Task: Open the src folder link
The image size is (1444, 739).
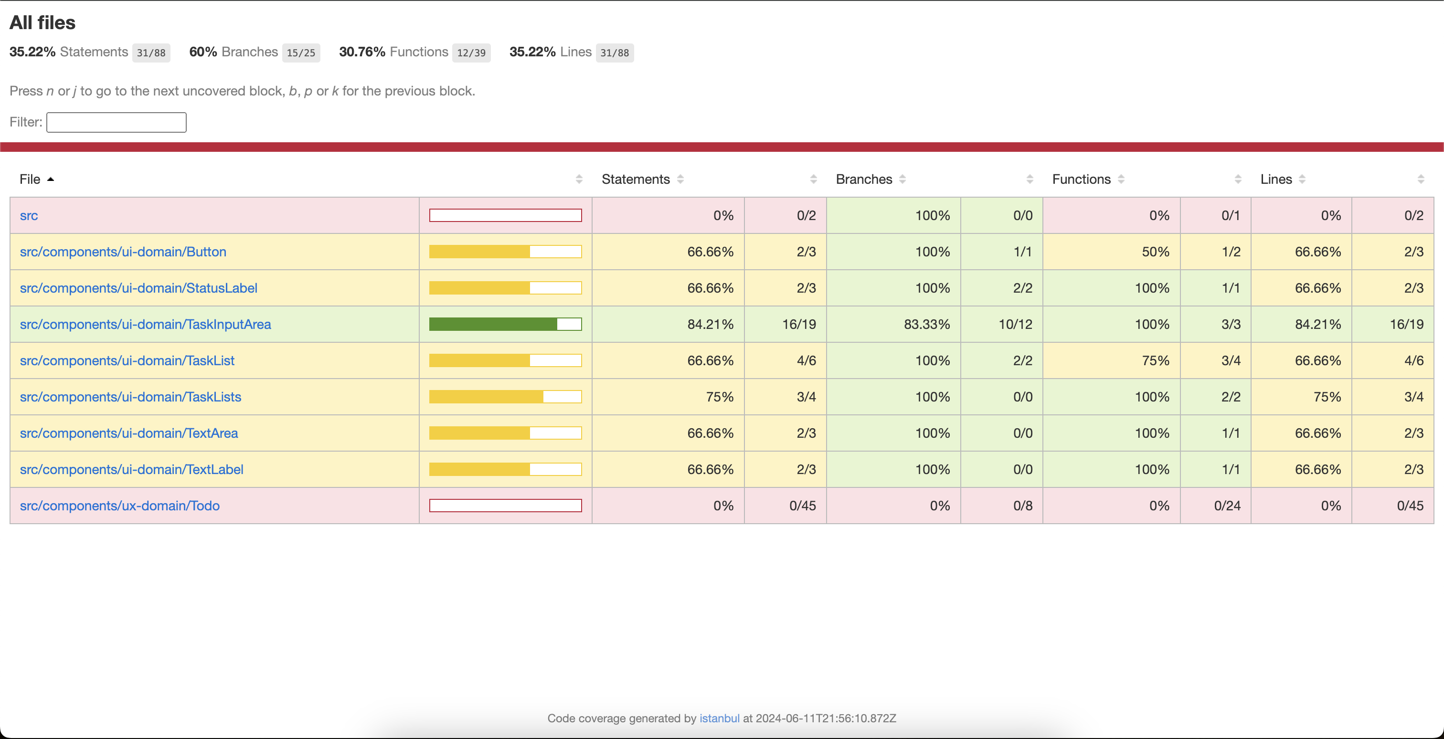Action: coord(29,216)
